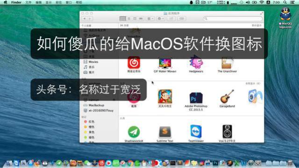Click the 7:00 clock in menu bar
Image resolution: width=299 pixels, height=168 pixels.
pos(276,2)
